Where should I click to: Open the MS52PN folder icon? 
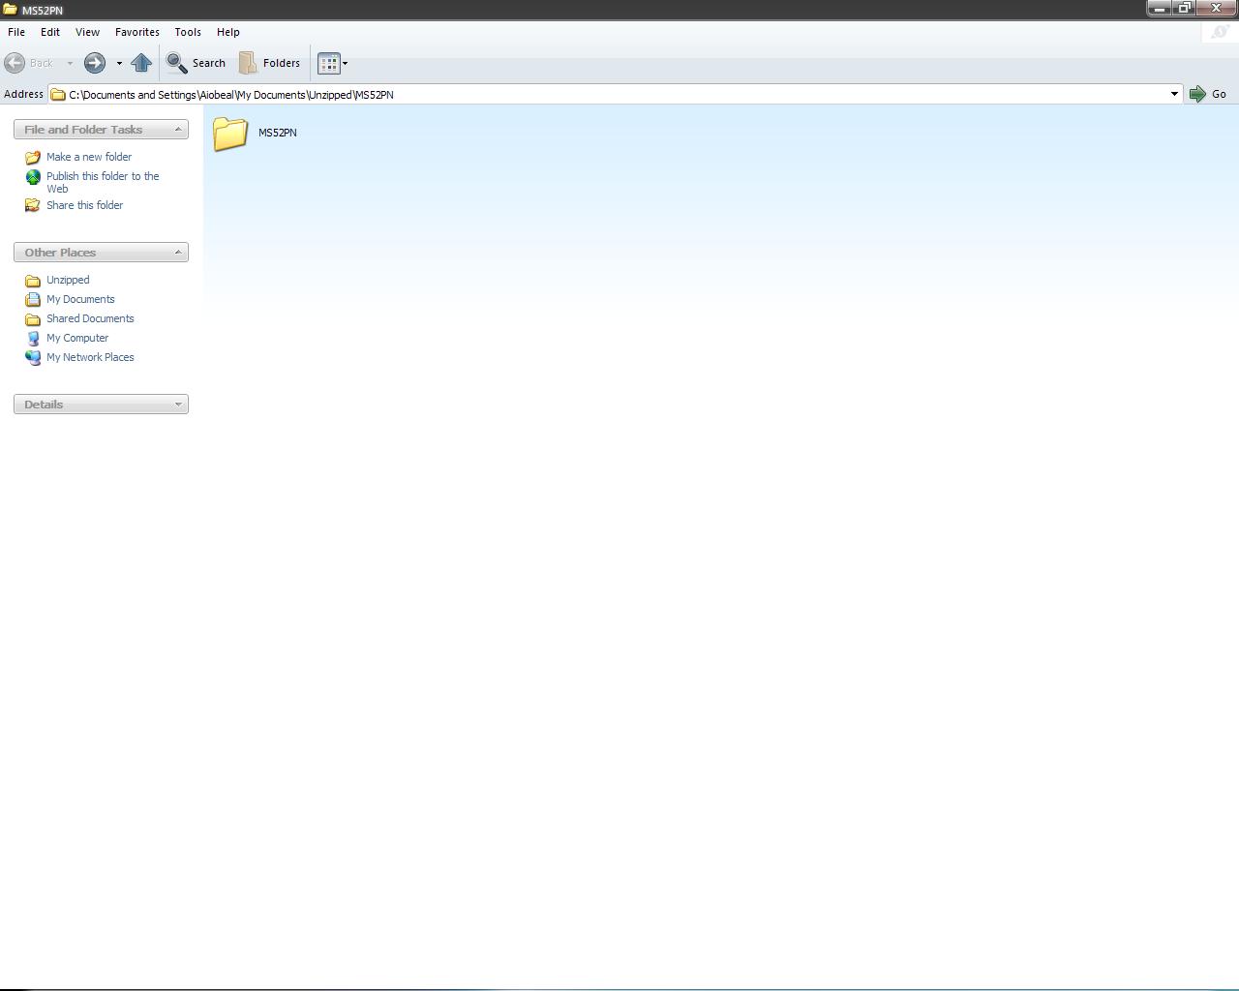[x=230, y=134]
